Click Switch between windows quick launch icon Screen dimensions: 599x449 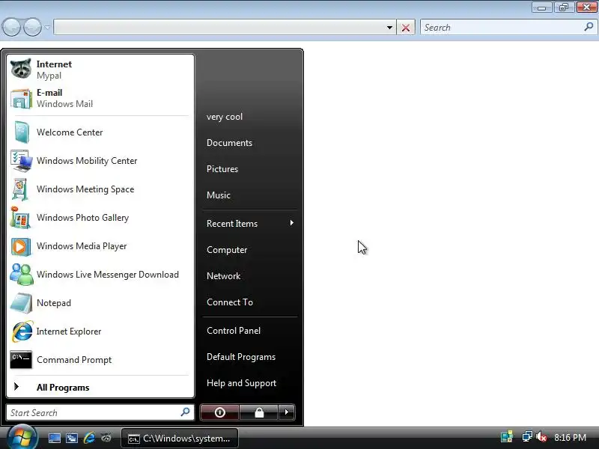71,438
